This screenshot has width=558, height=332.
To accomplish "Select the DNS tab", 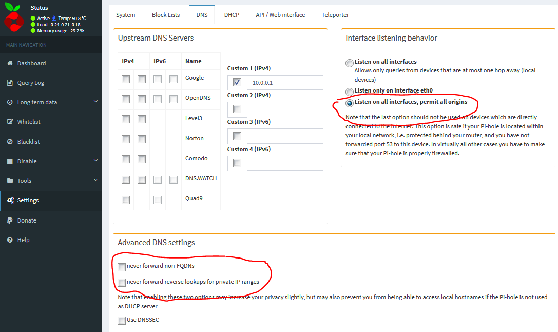I will [x=202, y=15].
